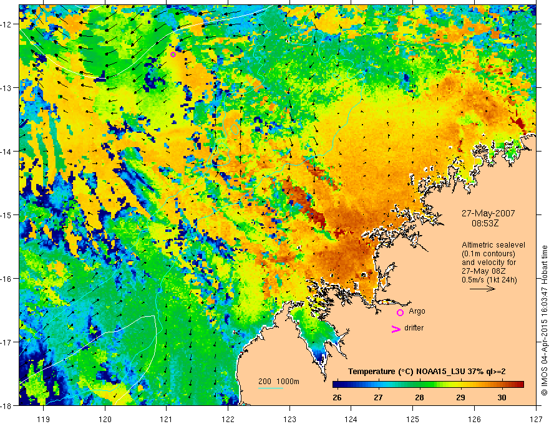Click the 'Altimetric sealevel' text line
The image size is (549, 424).
tap(493, 245)
